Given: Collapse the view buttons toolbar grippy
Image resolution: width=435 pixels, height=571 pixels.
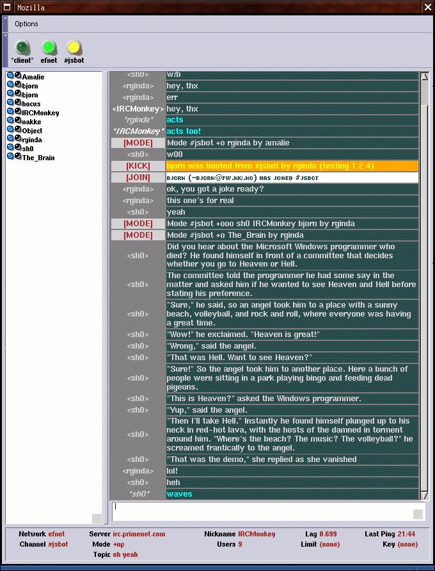Looking at the screenshot, I should pos(5,50).
